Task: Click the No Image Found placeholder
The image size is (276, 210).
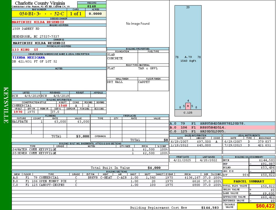Action: 138,24
